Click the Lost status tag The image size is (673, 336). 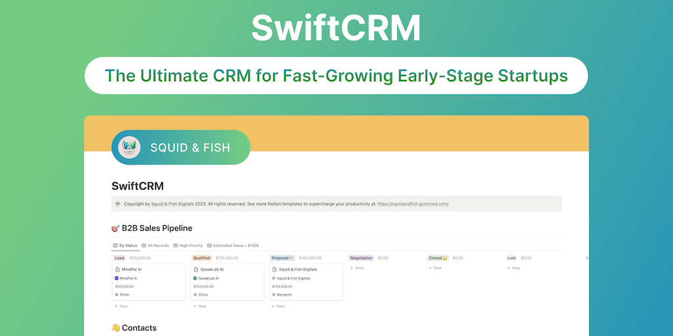(511, 258)
